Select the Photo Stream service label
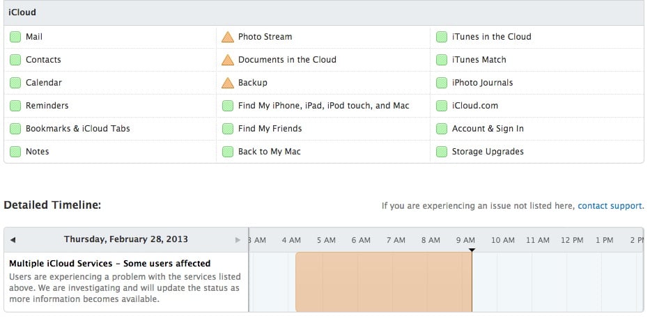Image resolution: width=650 pixels, height=318 pixels. point(265,37)
